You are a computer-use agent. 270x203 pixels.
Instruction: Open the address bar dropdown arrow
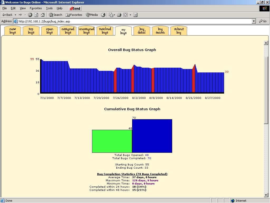[254, 21]
